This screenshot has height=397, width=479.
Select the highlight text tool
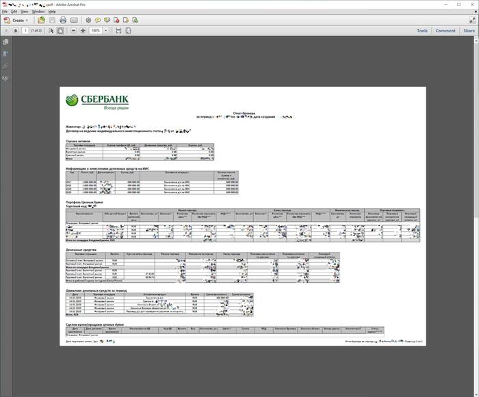107,20
